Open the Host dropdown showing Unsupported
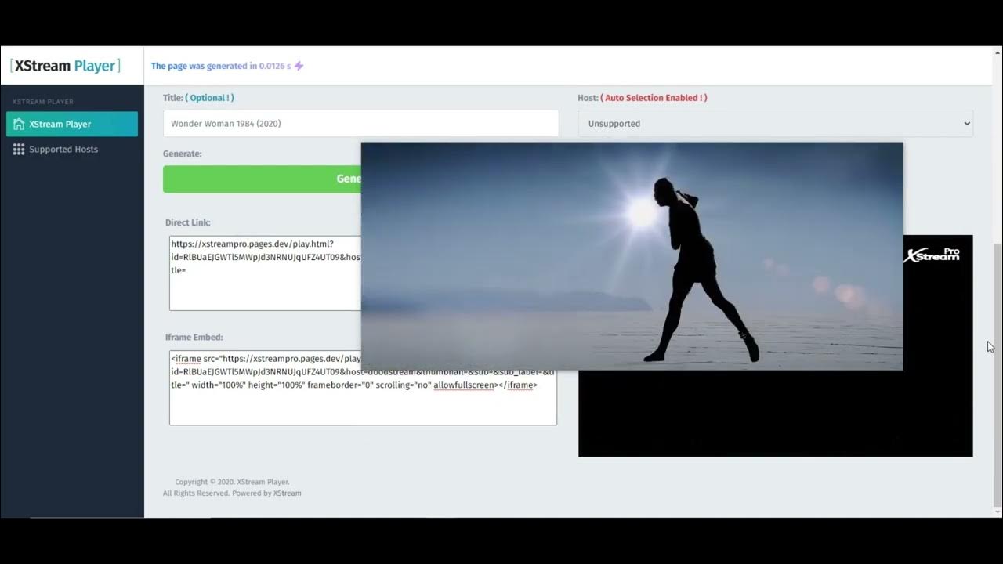This screenshot has height=564, width=1003. (776, 124)
